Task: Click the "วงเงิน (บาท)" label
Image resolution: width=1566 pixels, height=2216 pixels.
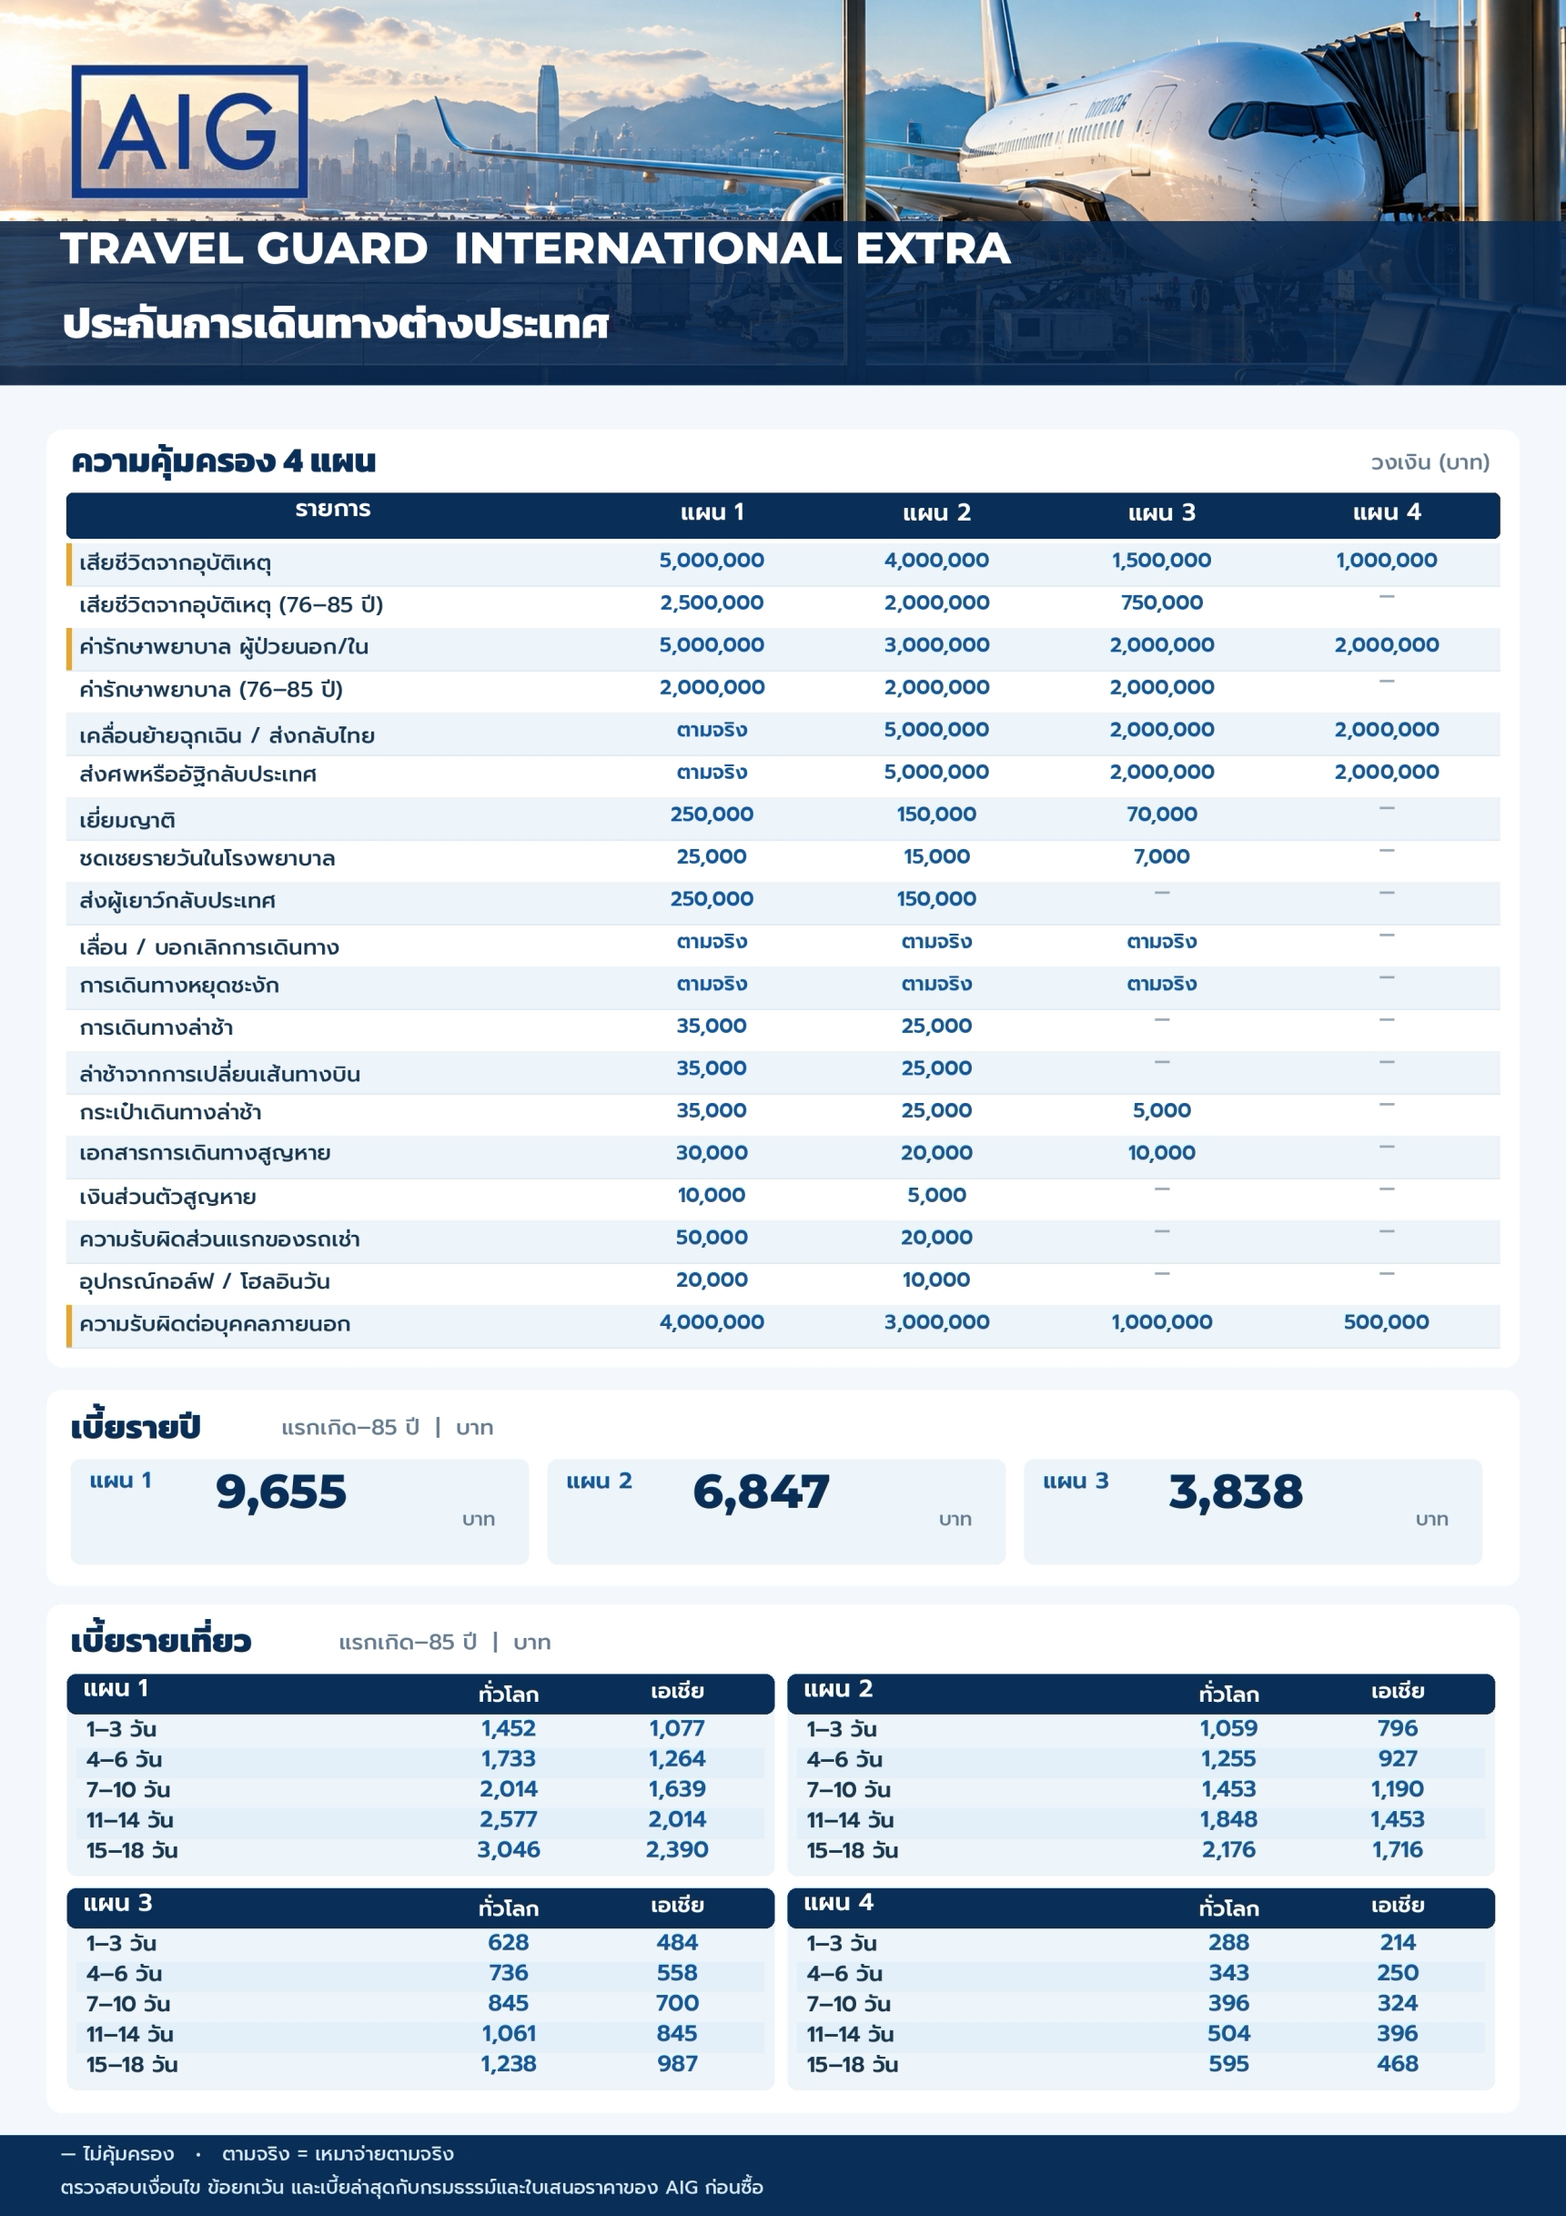Action: [1430, 462]
